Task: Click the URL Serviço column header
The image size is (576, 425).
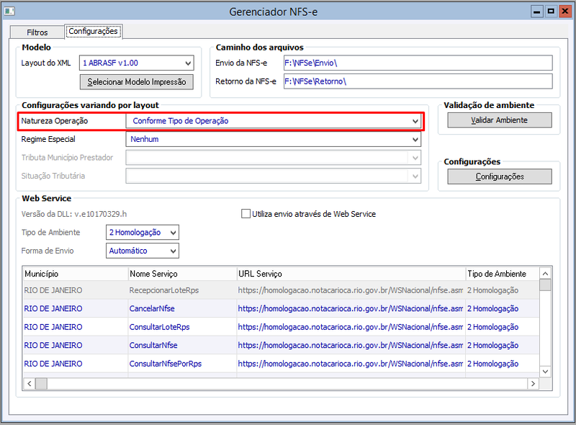Action: point(351,274)
